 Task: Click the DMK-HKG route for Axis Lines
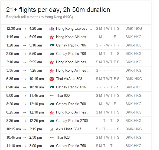(134, 129)
